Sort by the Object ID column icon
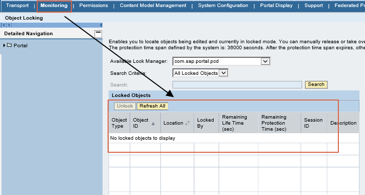 (x=153, y=124)
